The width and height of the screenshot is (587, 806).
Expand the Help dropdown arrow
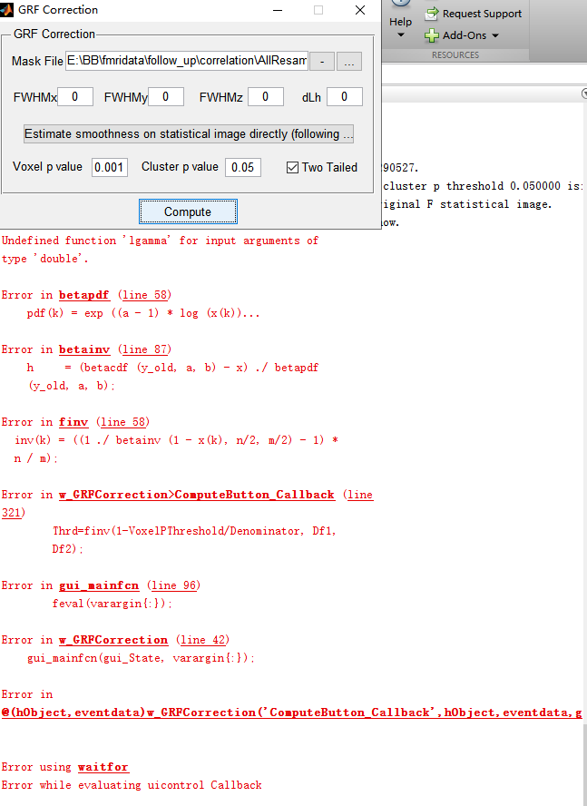[400, 36]
